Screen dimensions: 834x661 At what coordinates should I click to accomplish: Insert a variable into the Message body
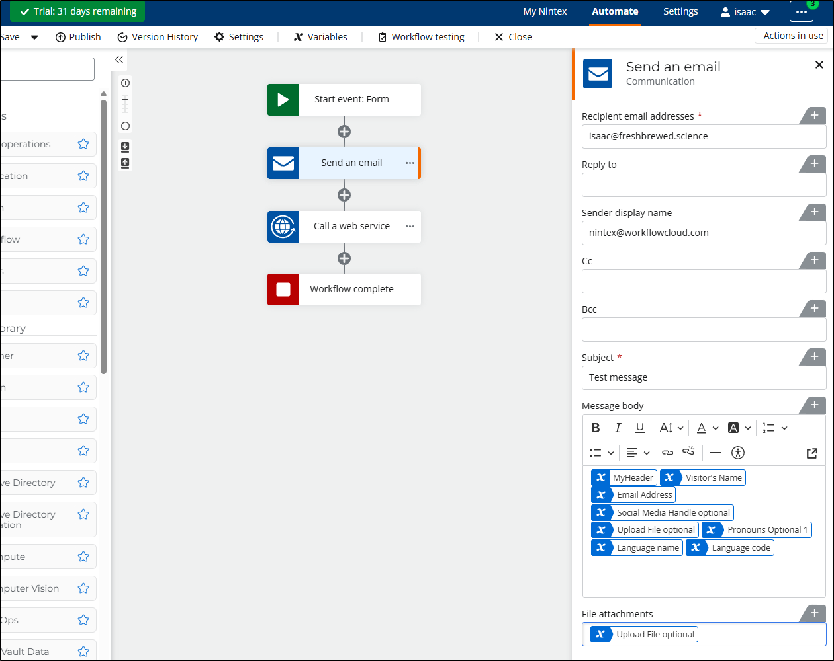pos(813,405)
